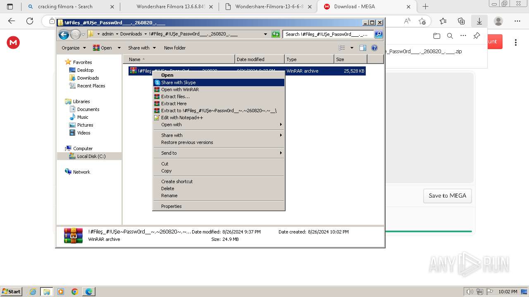
Task: Expand the Share with context submenu
Action: (219, 135)
